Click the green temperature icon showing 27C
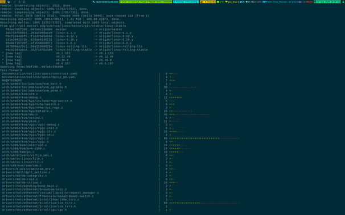Screen dimensions: 345x215 tap(218, 2)
